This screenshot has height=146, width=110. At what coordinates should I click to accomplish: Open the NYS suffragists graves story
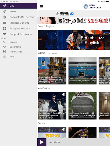(x=82, y=106)
